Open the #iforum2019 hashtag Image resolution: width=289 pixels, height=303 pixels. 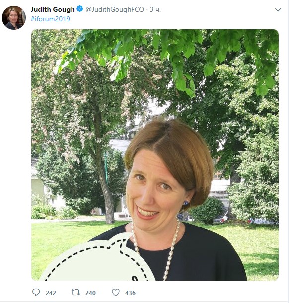coord(50,19)
